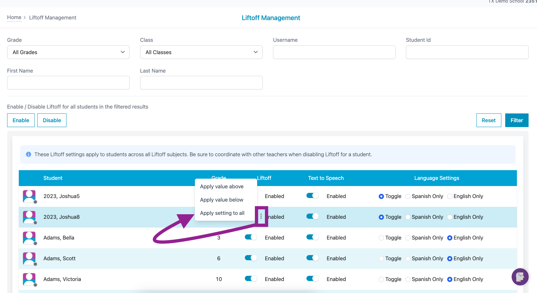Select Spanish Only for 2023, Joshua5

pos(408,196)
